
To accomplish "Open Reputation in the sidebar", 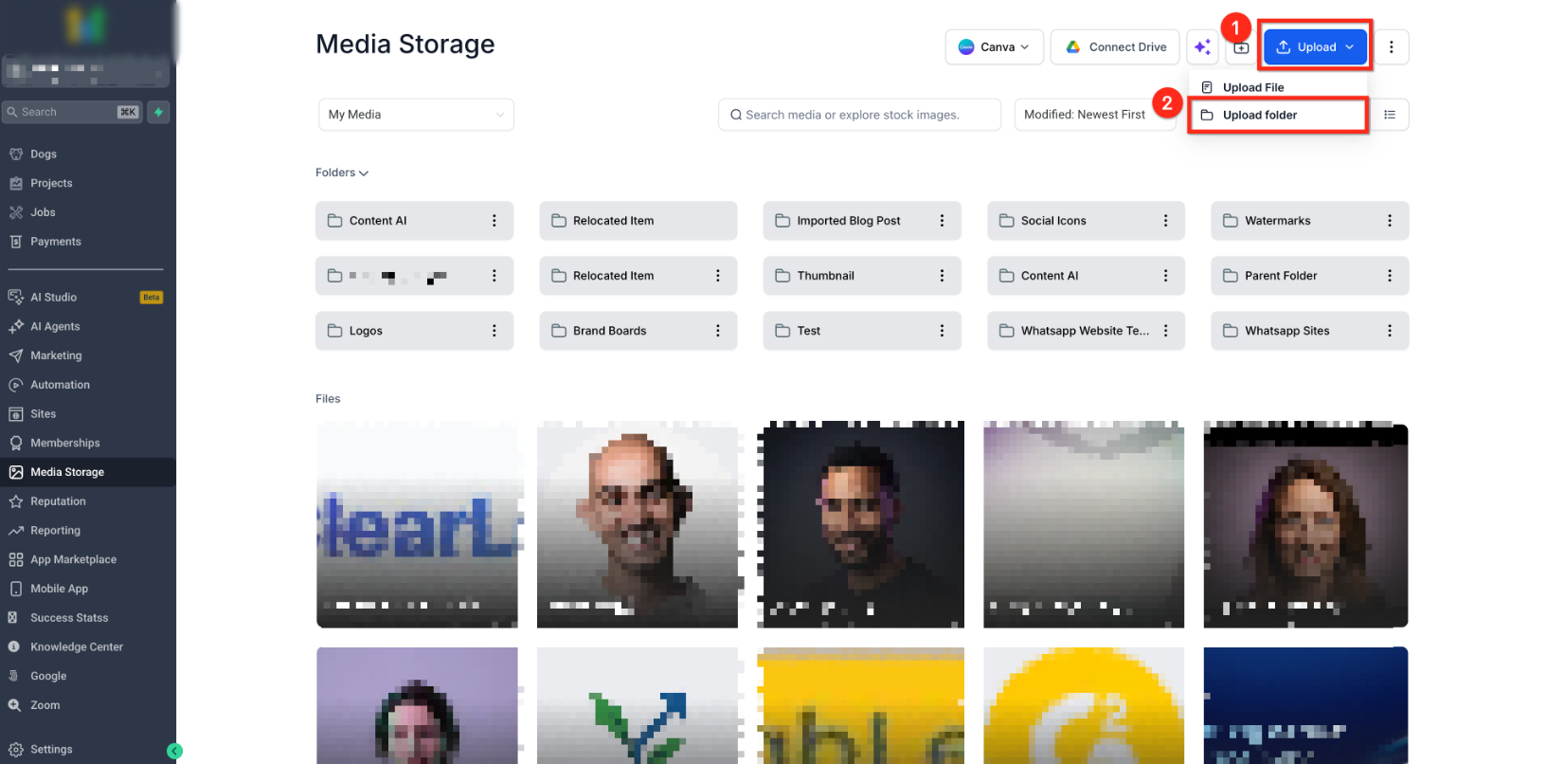I will pos(88,501).
